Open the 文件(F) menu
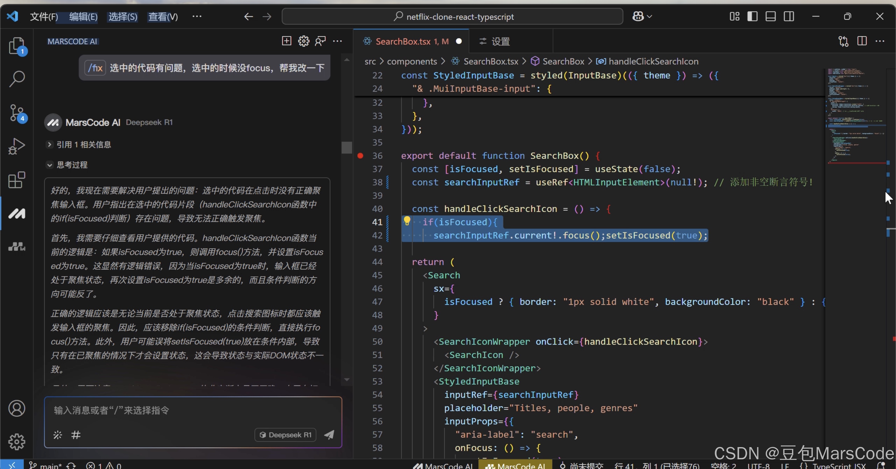Screen dimensions: 896x469 tap(44, 16)
